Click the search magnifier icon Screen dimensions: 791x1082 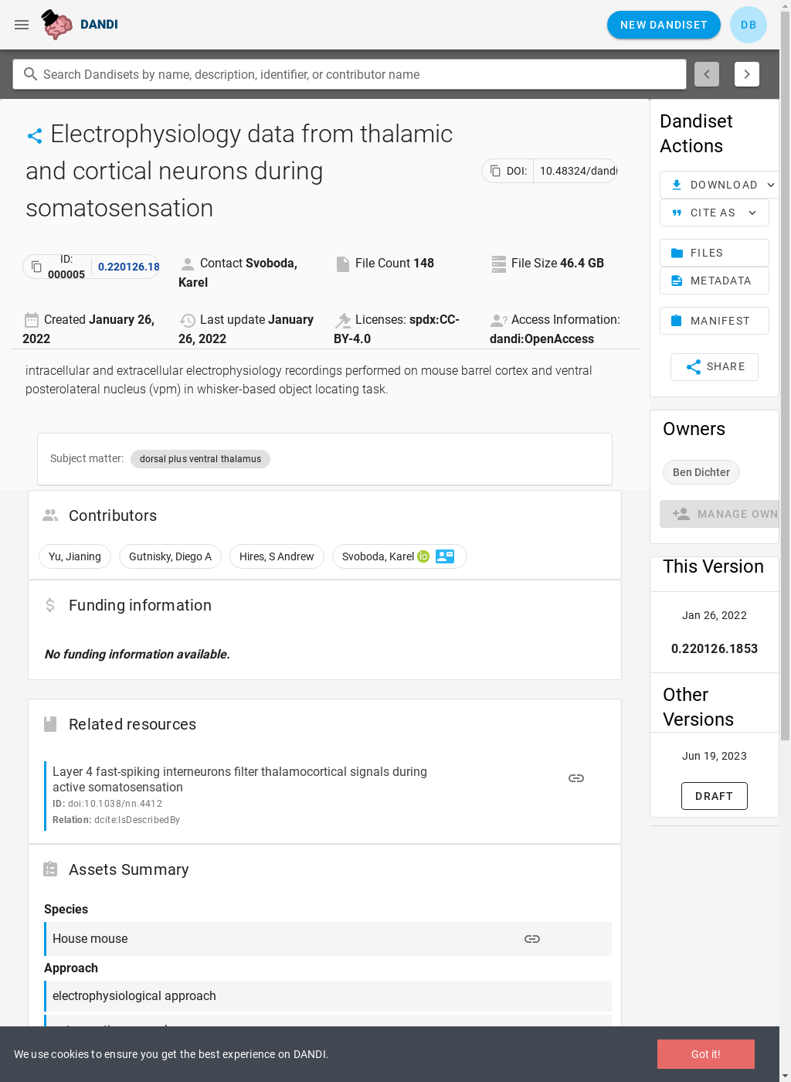click(30, 74)
